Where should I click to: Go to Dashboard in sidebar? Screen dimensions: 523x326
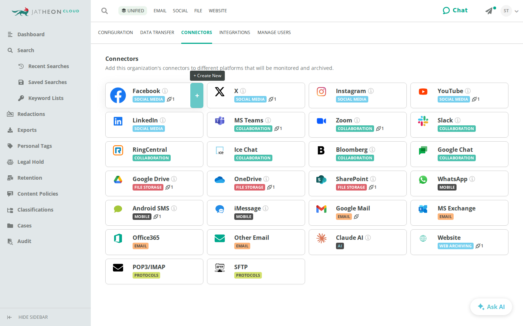(x=31, y=34)
